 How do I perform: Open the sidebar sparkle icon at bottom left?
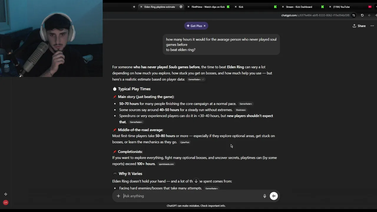[x=6, y=194]
